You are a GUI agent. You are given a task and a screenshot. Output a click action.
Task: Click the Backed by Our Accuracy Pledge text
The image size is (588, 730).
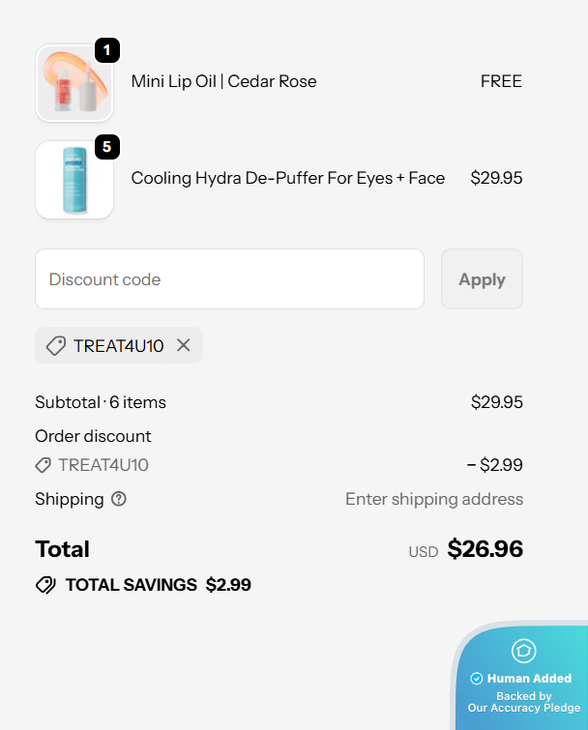[x=523, y=702]
